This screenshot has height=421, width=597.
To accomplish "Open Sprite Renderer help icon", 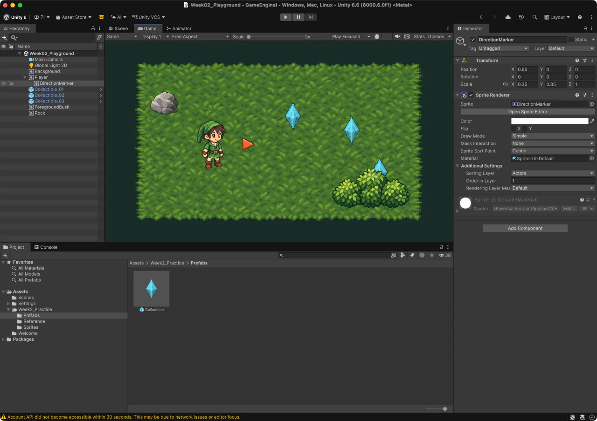I will pos(577,95).
